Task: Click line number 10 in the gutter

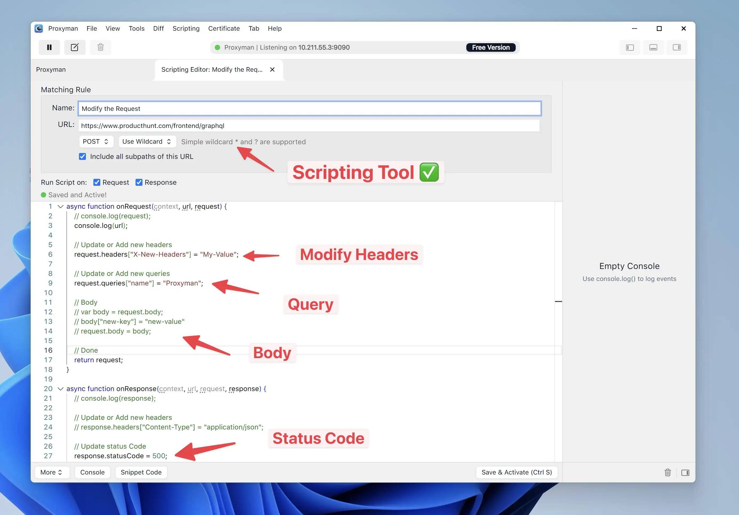Action: click(x=48, y=293)
